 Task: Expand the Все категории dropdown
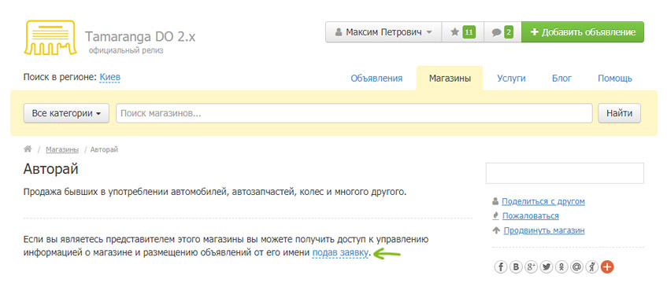click(66, 113)
